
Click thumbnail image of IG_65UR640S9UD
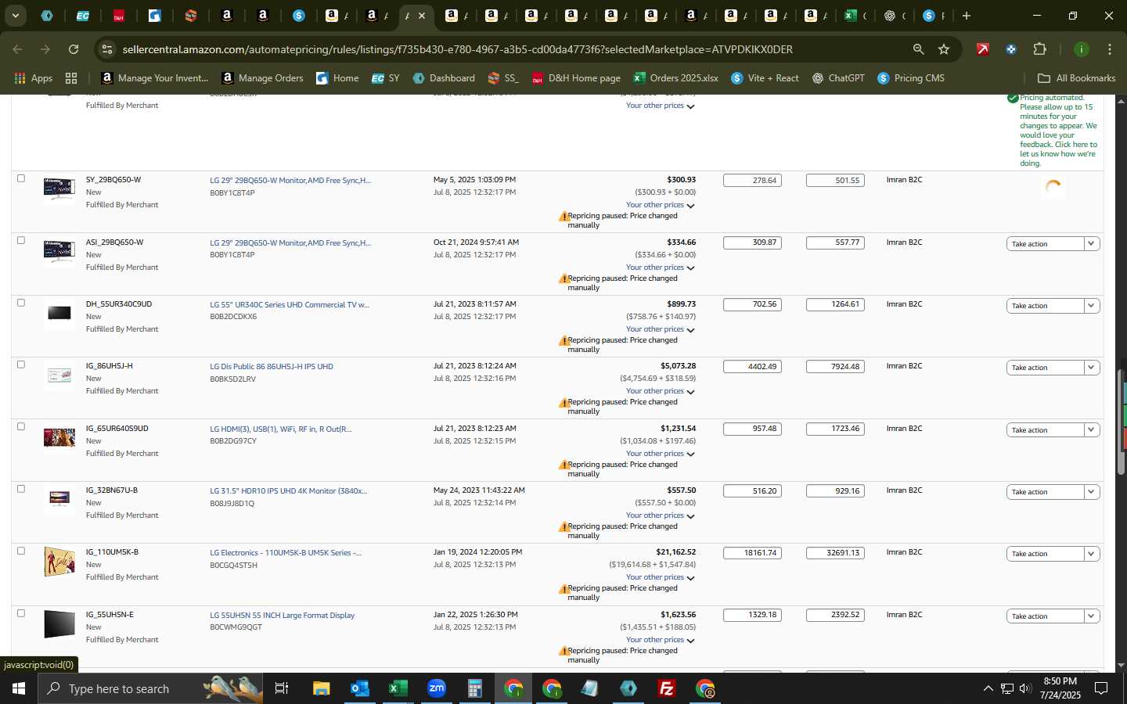coord(59,437)
